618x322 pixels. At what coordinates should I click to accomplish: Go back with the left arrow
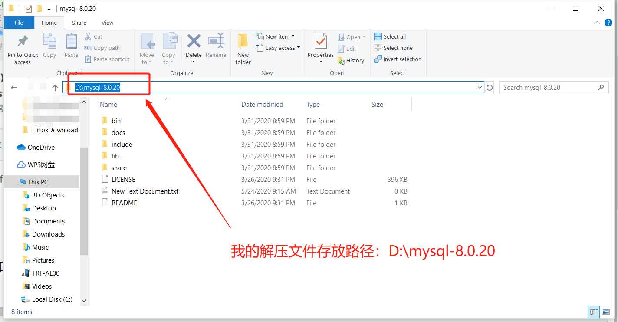pos(14,88)
